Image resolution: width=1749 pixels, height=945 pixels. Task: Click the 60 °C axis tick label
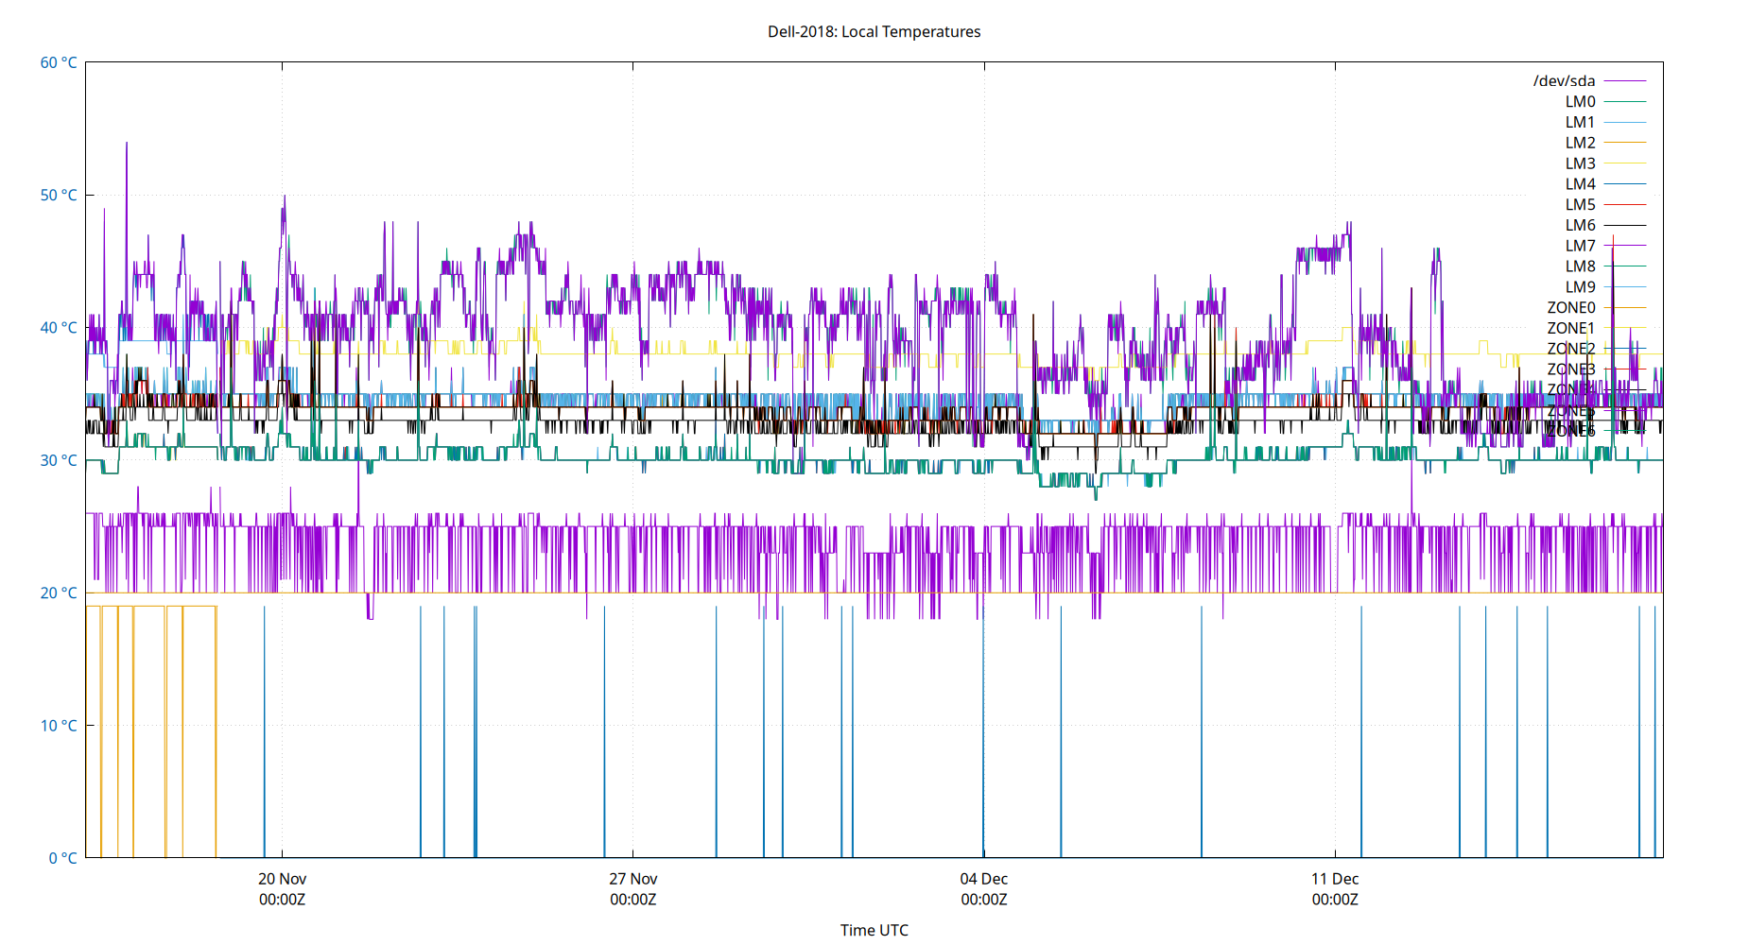pos(57,63)
